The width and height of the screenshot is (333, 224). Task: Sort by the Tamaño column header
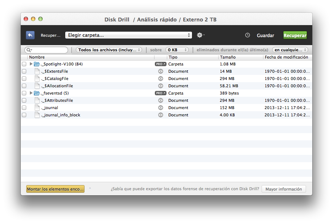(x=240, y=57)
